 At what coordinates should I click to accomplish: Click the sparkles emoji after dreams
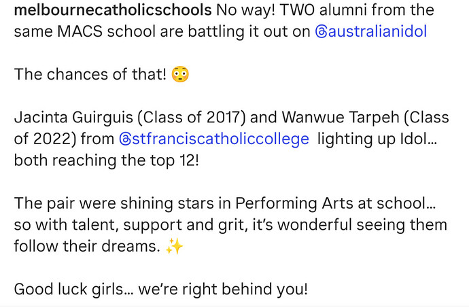pyautogui.click(x=174, y=246)
